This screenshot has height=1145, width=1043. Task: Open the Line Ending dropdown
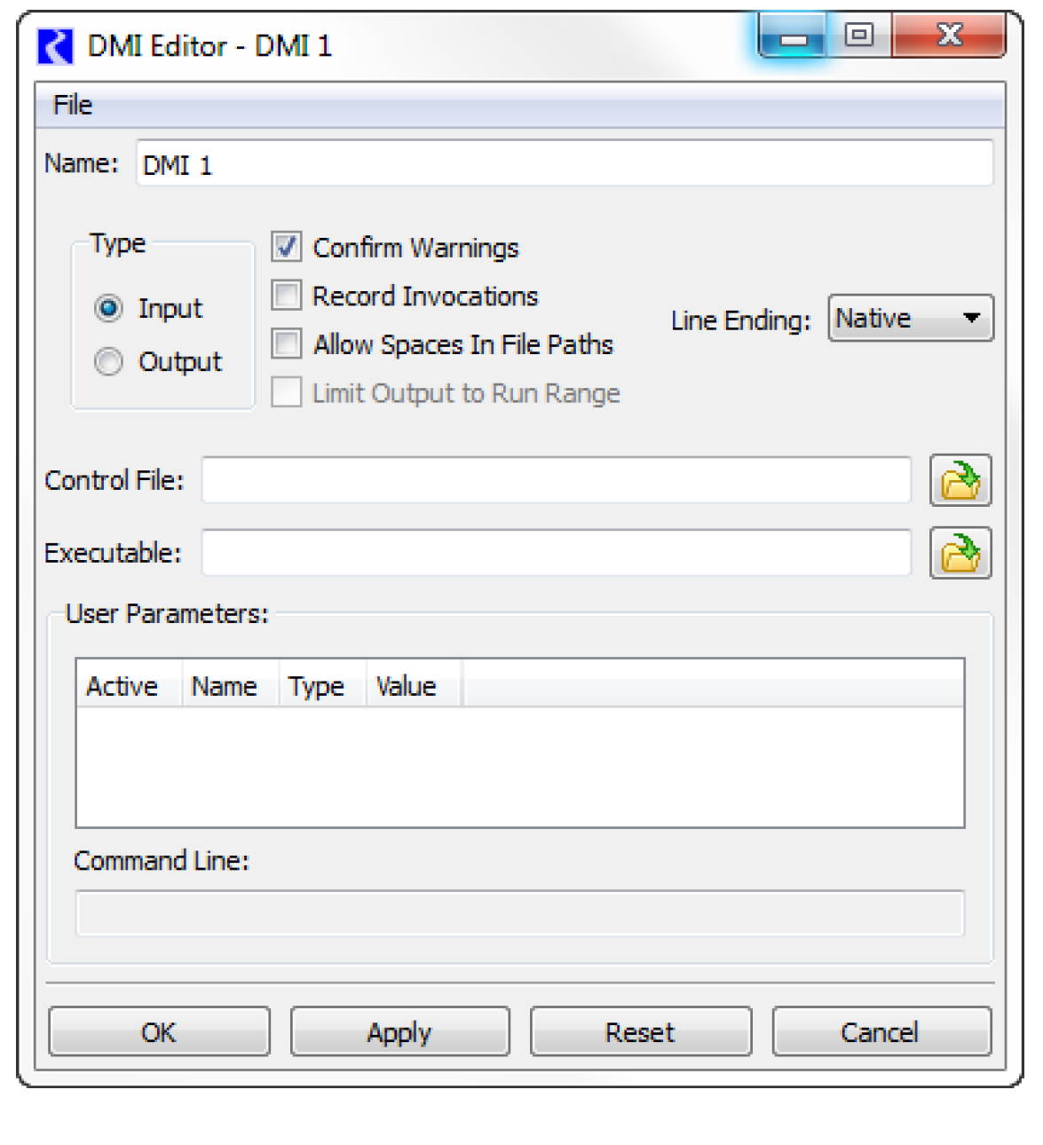(910, 319)
